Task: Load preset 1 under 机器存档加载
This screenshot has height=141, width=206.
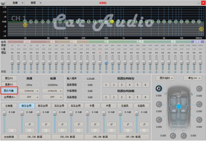Action: click(106, 97)
